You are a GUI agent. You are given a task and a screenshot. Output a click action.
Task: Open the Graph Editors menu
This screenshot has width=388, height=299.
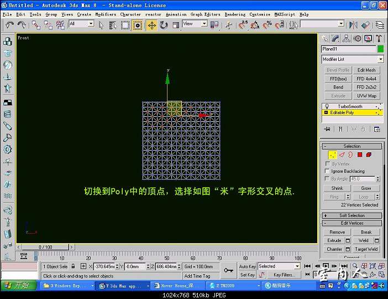tap(206, 14)
